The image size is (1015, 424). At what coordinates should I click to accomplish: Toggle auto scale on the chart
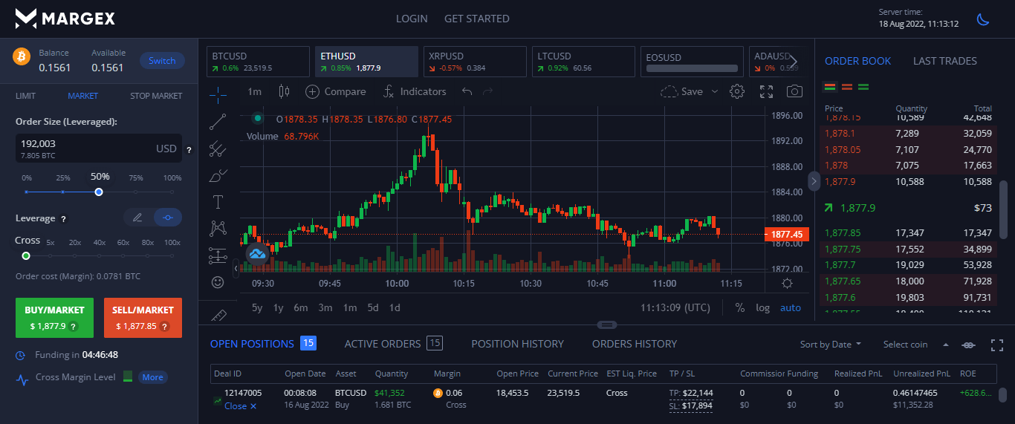tap(791, 307)
